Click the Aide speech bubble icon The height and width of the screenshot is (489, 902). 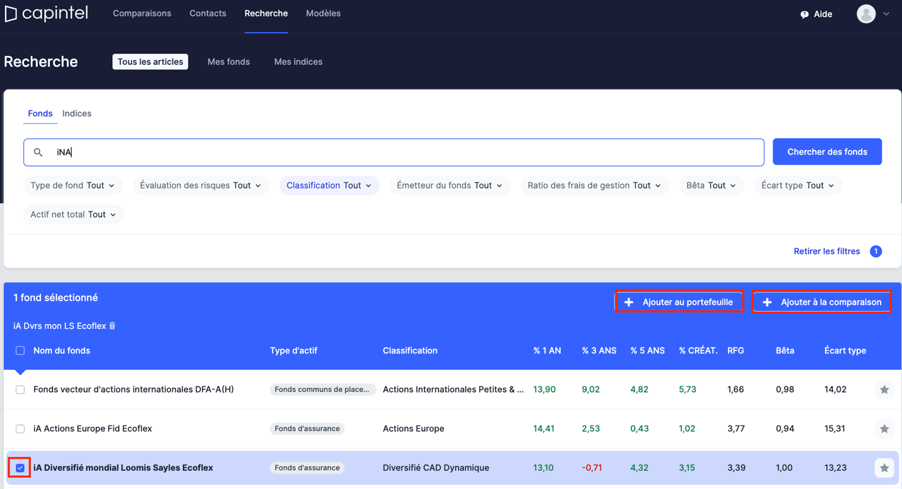click(x=804, y=14)
